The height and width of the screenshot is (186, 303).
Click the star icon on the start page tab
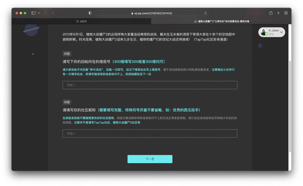coord(78,21)
